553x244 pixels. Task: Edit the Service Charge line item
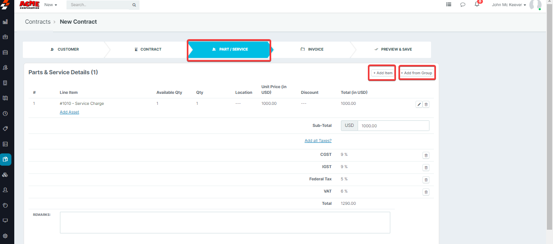point(419,104)
